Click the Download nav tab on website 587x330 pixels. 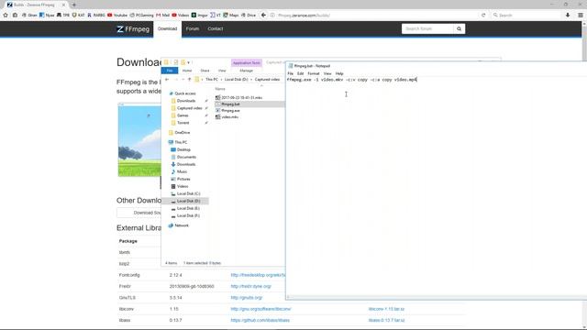pos(167,28)
